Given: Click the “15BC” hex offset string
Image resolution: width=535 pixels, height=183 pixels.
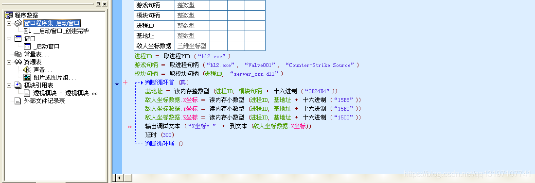Looking at the screenshot, I should [x=343, y=109].
